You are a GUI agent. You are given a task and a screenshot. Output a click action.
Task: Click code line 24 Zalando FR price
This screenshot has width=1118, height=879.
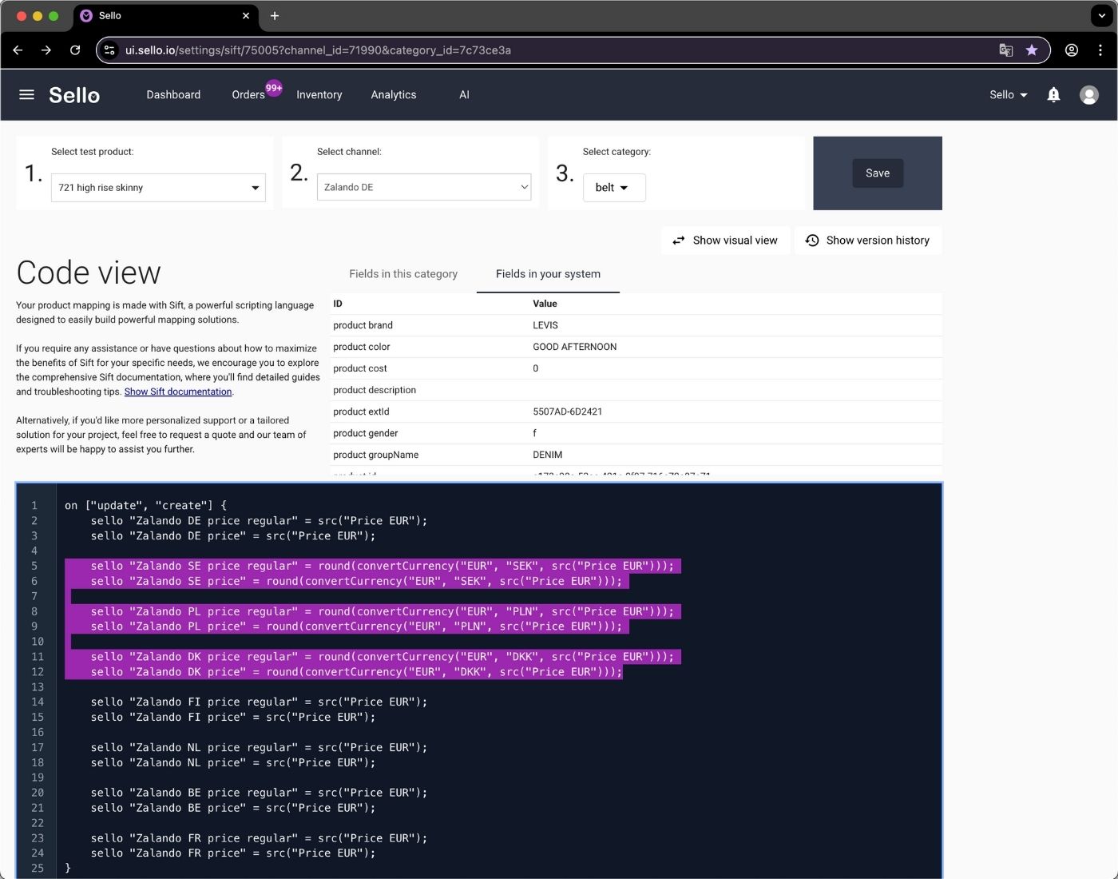click(x=233, y=853)
